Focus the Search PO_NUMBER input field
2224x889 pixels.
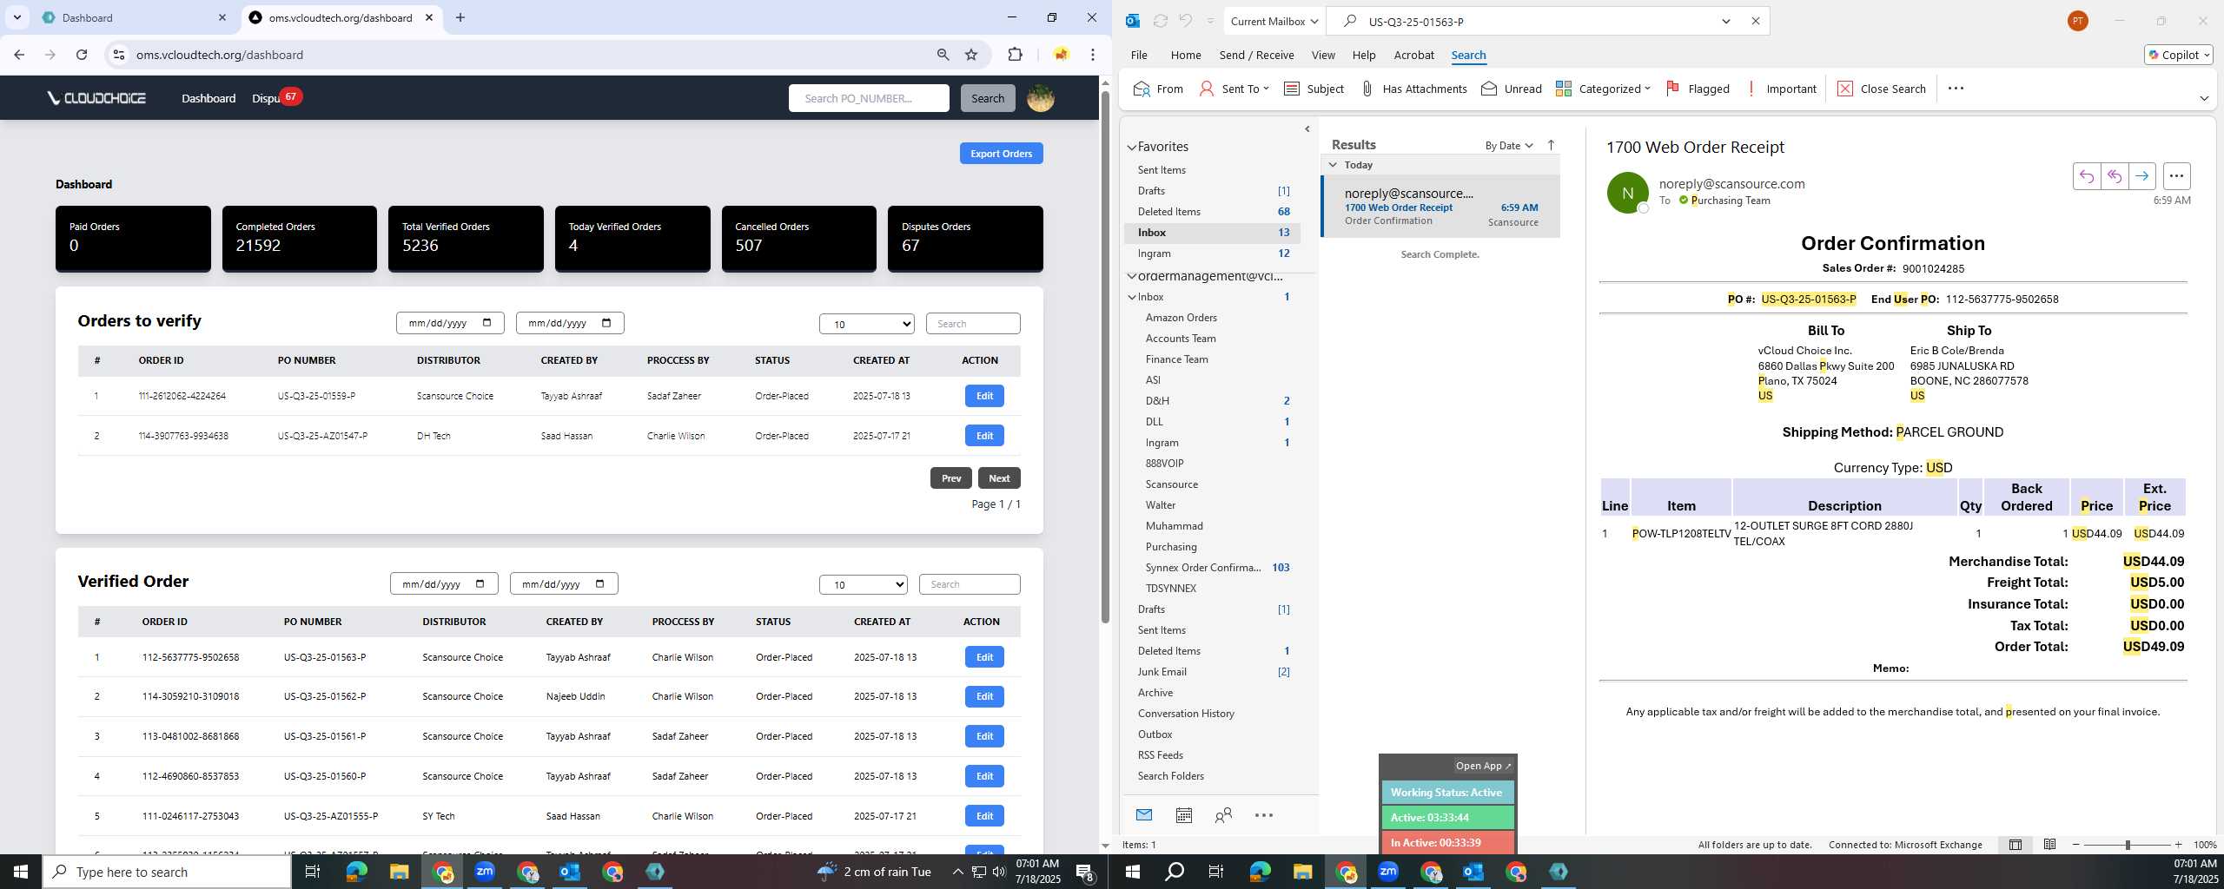tap(868, 98)
